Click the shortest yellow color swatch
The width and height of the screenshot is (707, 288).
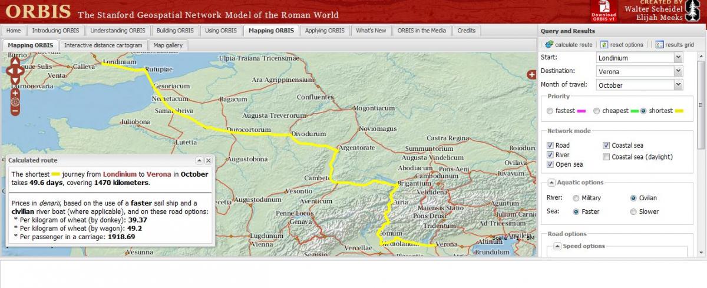pos(679,111)
